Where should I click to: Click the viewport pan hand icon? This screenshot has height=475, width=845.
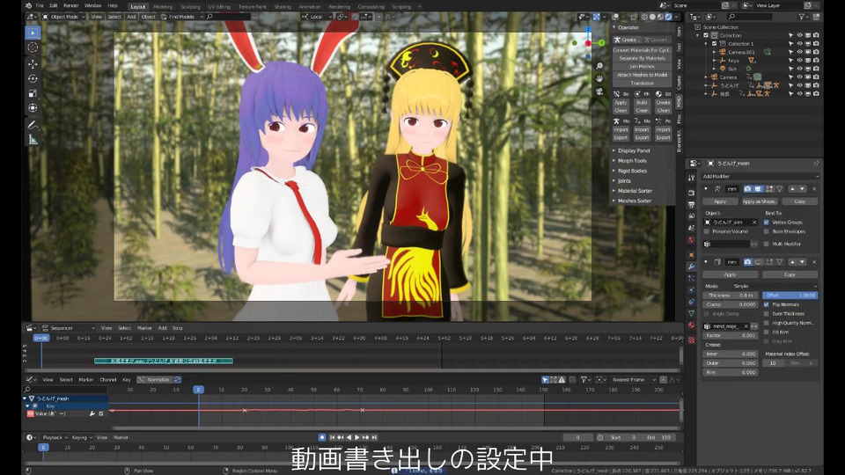pos(599,78)
